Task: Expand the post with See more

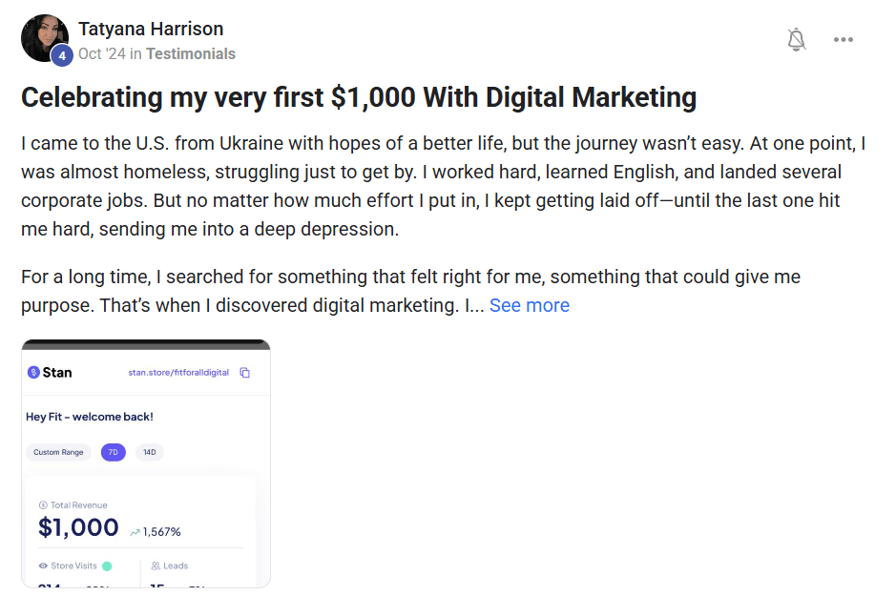Action: click(530, 305)
